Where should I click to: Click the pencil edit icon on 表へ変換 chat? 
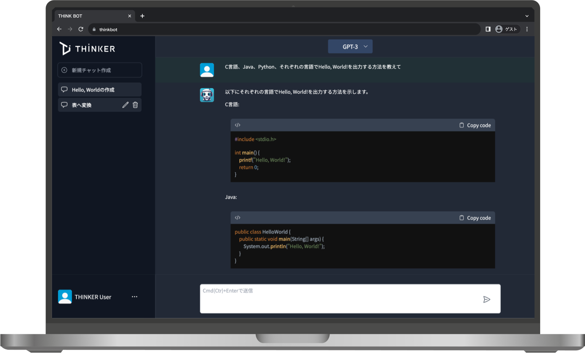point(125,105)
